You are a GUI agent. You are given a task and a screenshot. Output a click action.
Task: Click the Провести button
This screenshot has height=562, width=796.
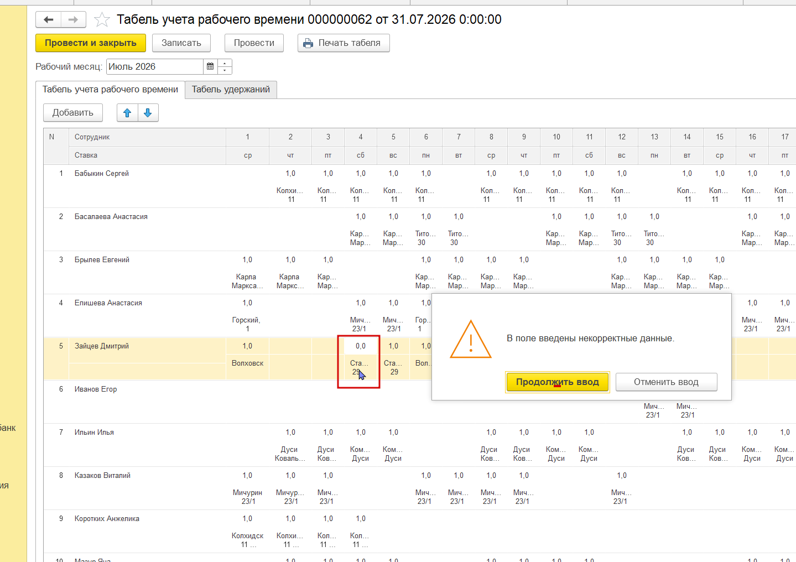point(254,43)
